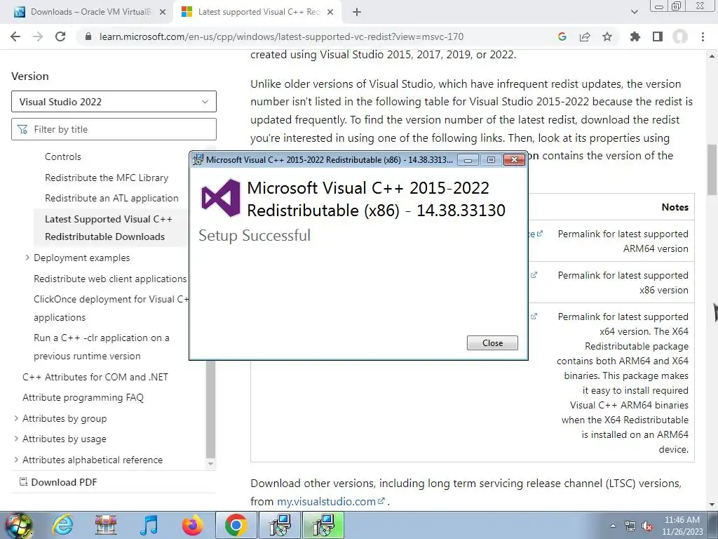This screenshot has width=718, height=539.
Task: Open the WinRAR archive icon on taskbar
Action: [106, 525]
